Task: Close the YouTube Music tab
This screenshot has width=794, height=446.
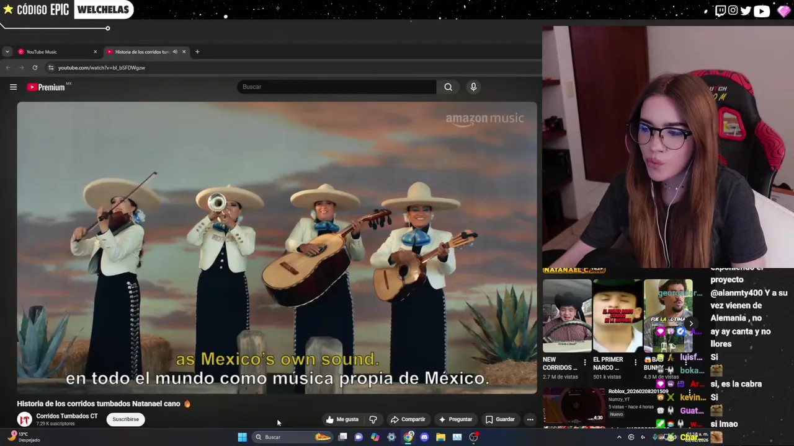Action: point(95,52)
